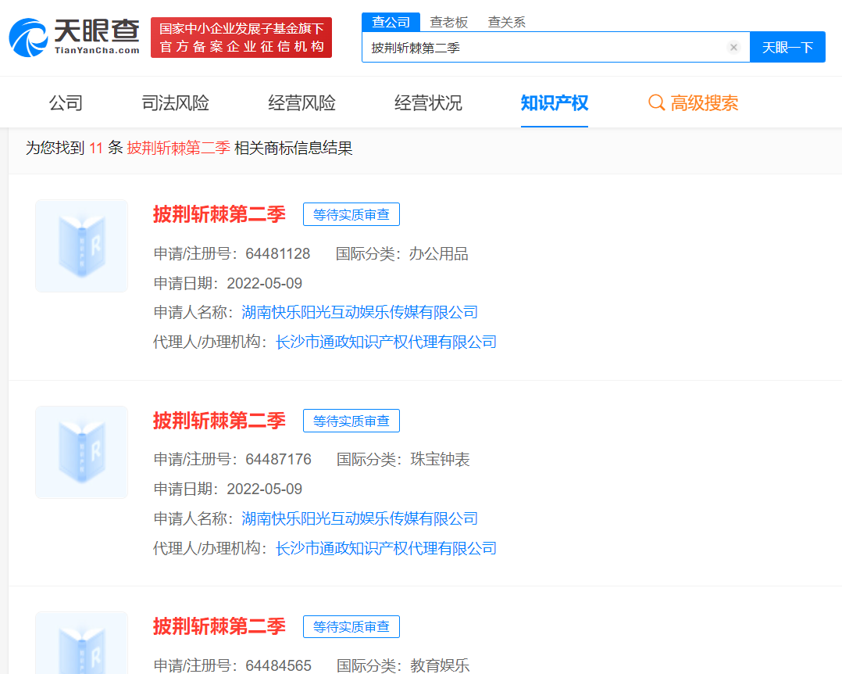Viewport: 842px width, 674px height.
Task: Open trademark thumbnail for application 64487176
Action: click(81, 452)
